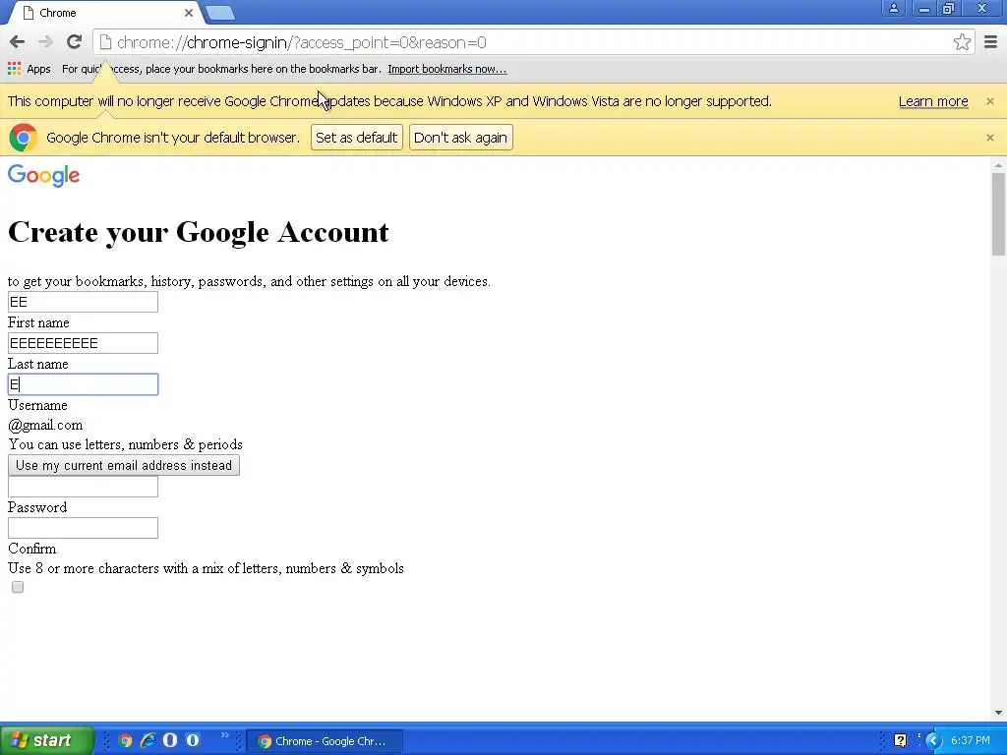Focus the First name input field

click(x=83, y=302)
